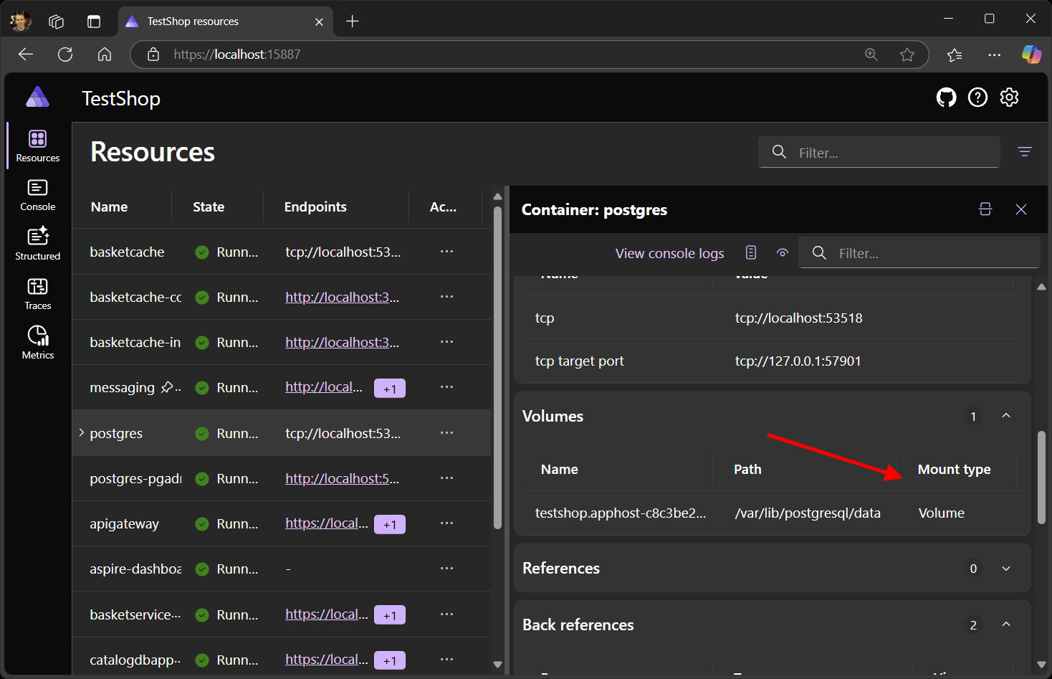
Task: Open the Traces page
Action: pos(38,294)
